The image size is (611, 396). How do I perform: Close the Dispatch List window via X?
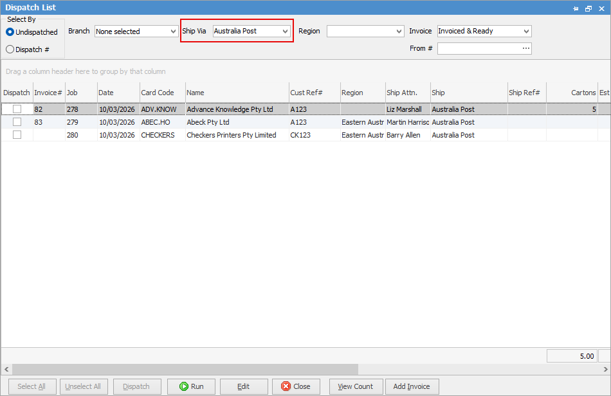tap(601, 8)
